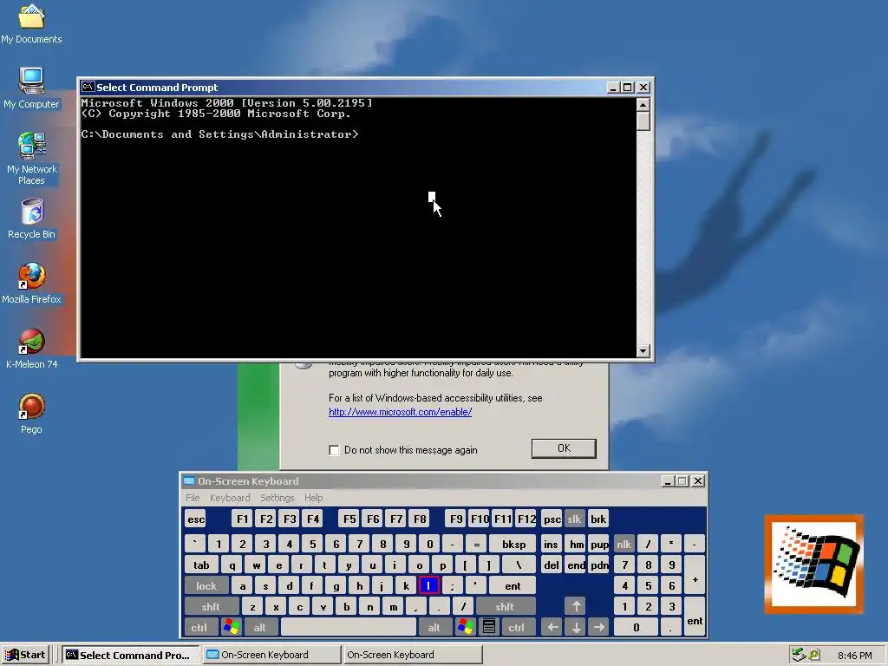Click the numpad ent key

pyautogui.click(x=695, y=617)
